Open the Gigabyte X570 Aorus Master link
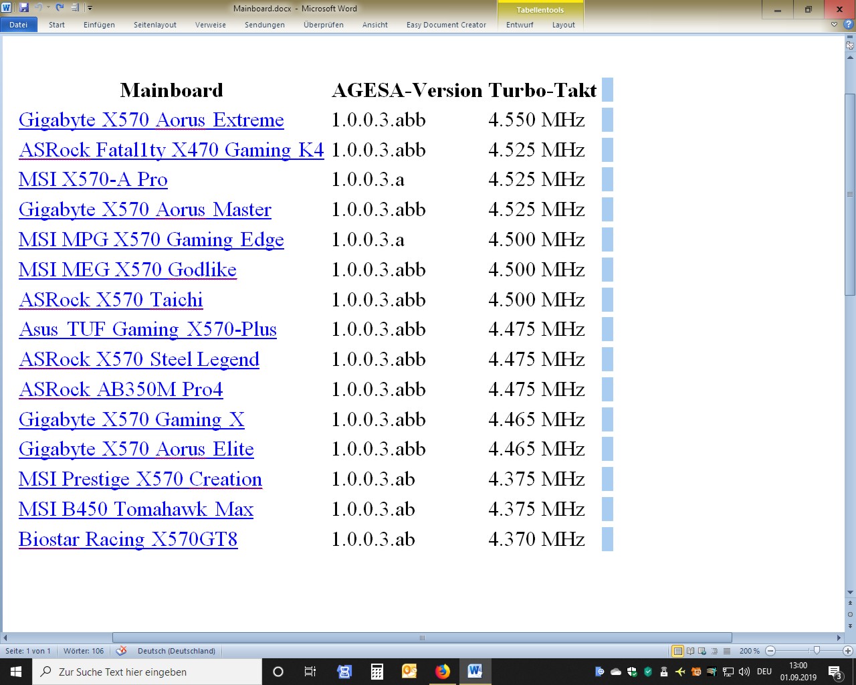 tap(145, 209)
